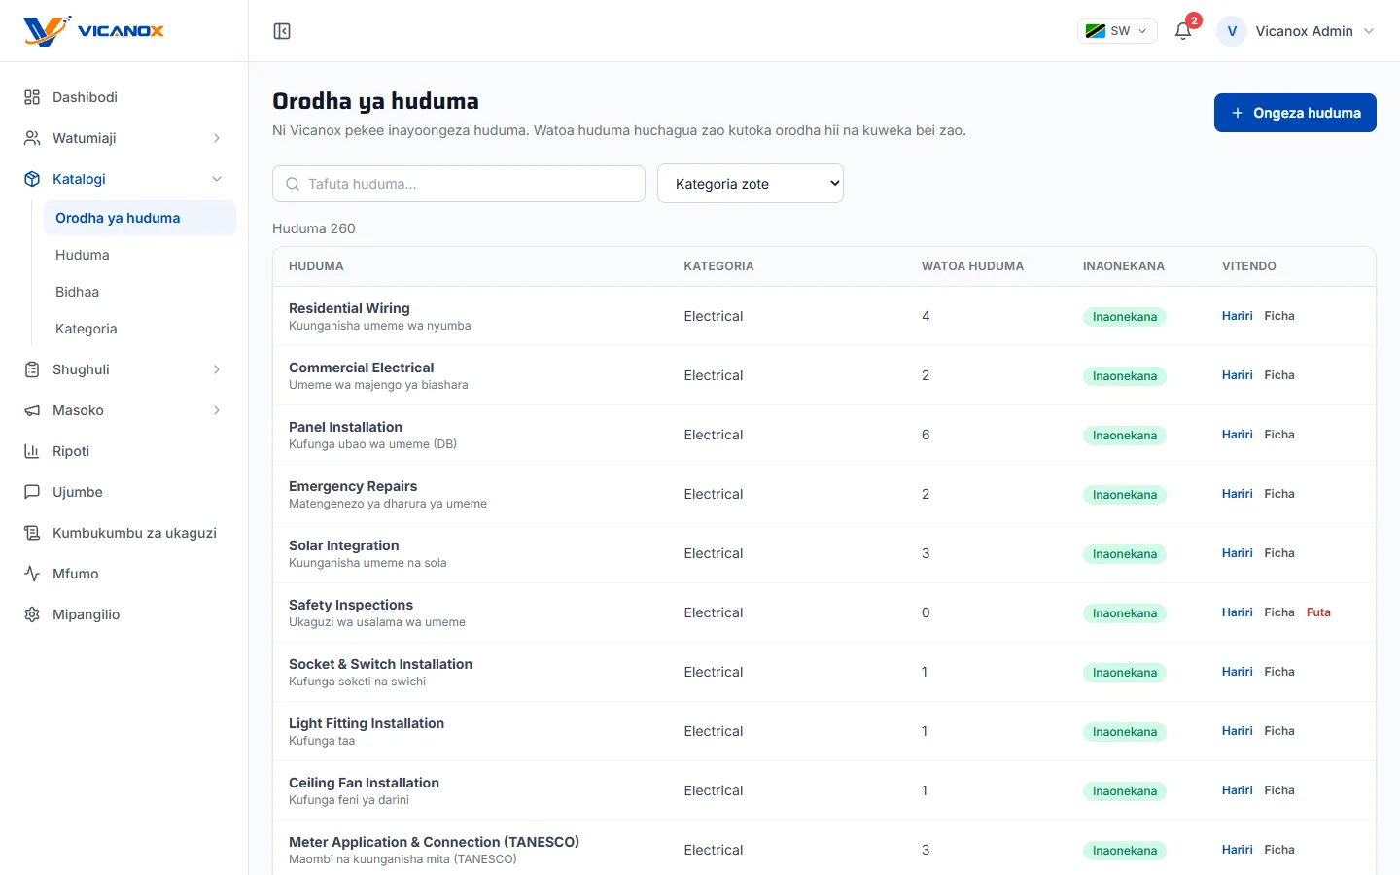1400x875 pixels.
Task: Collapse the Katalogi menu chevron
Action: coord(217,179)
